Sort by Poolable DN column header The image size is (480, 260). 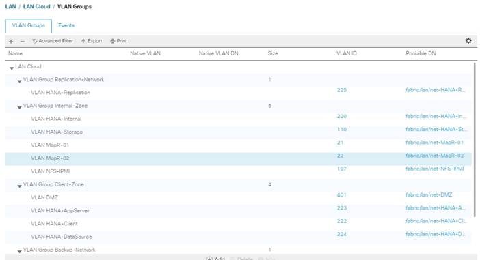click(x=421, y=53)
